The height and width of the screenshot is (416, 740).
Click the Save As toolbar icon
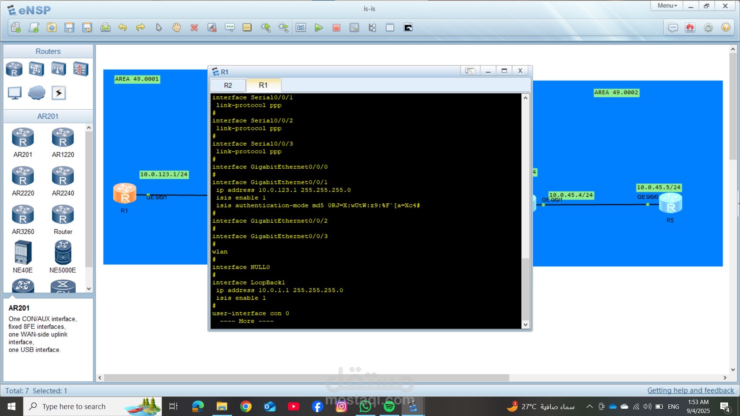pos(87,27)
